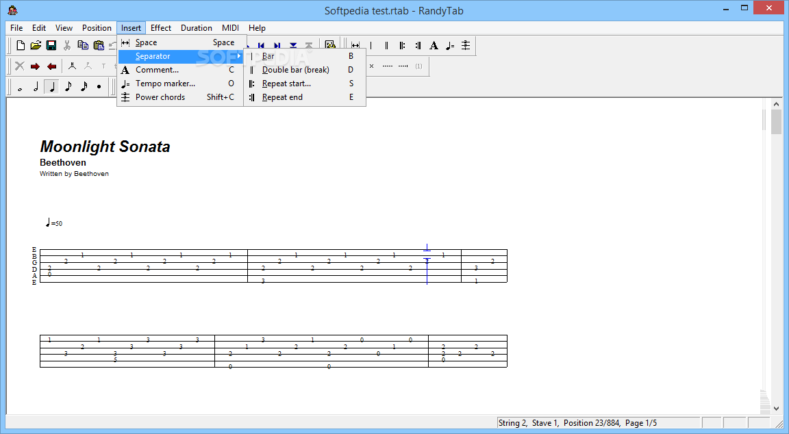Open the Effect menu
This screenshot has height=434, width=789.
(161, 27)
